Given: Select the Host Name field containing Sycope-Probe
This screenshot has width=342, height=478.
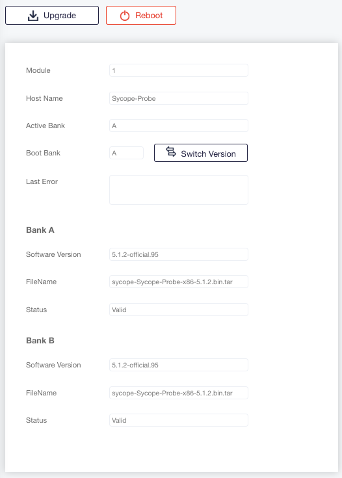Looking at the screenshot, I should [179, 98].
